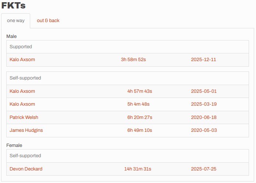Open the 2020-06-18 date link
This screenshot has width=256, height=183.
tap(204, 117)
